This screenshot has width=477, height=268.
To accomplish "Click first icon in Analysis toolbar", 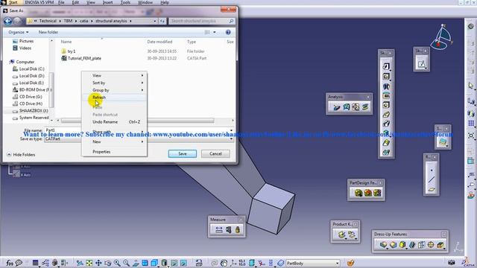I will [336, 107].
